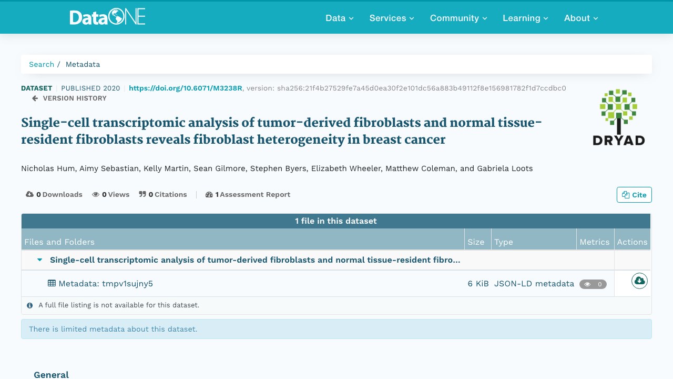Image resolution: width=673 pixels, height=379 pixels.
Task: Open the About dropdown menu
Action: [581, 18]
